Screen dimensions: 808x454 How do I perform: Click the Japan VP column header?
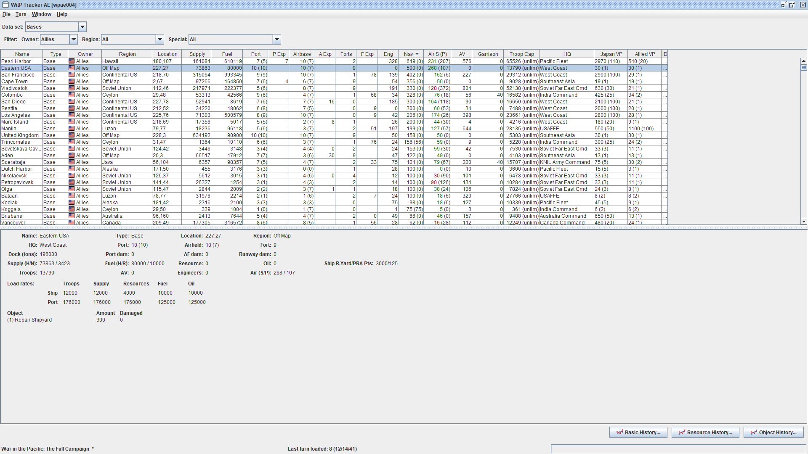click(x=611, y=54)
